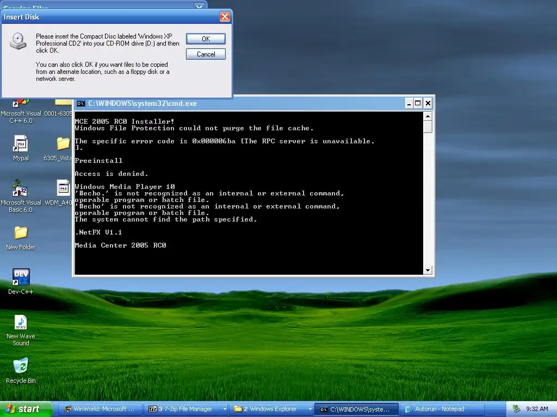Select the Mypal desktop icon

tap(21, 148)
